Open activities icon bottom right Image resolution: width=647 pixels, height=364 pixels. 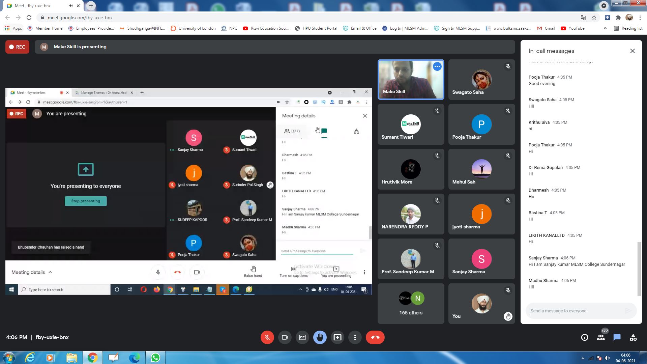pyautogui.click(x=633, y=337)
